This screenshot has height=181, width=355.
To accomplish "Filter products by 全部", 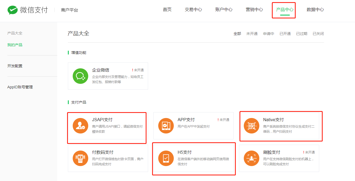I will click(237, 34).
